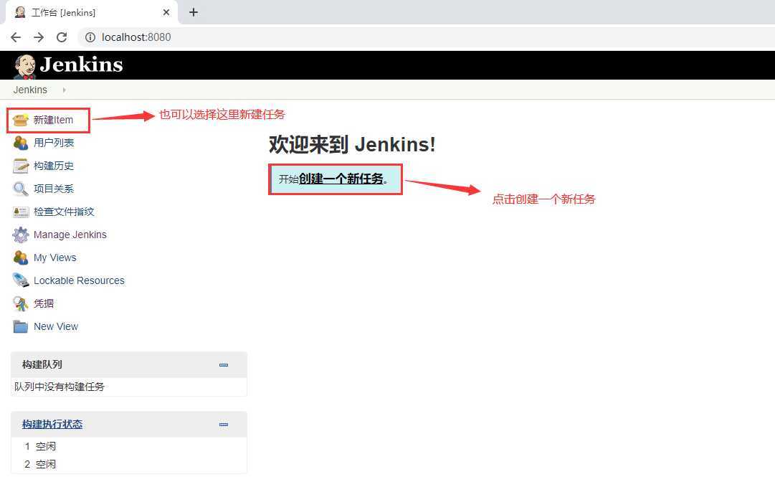775x477 pixels.
Task: Click the 欢迎来到 Jenkins! heading
Action: 353,144
